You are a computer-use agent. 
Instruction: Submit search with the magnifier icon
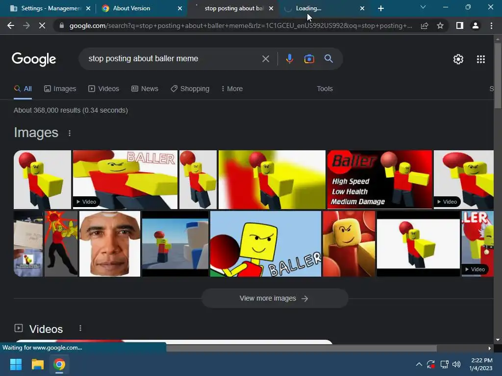point(328,59)
